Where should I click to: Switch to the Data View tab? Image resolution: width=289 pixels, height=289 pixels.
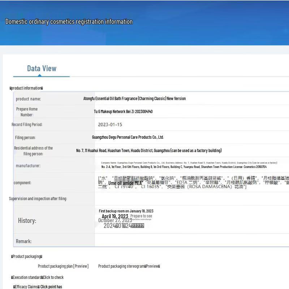[x=42, y=69]
